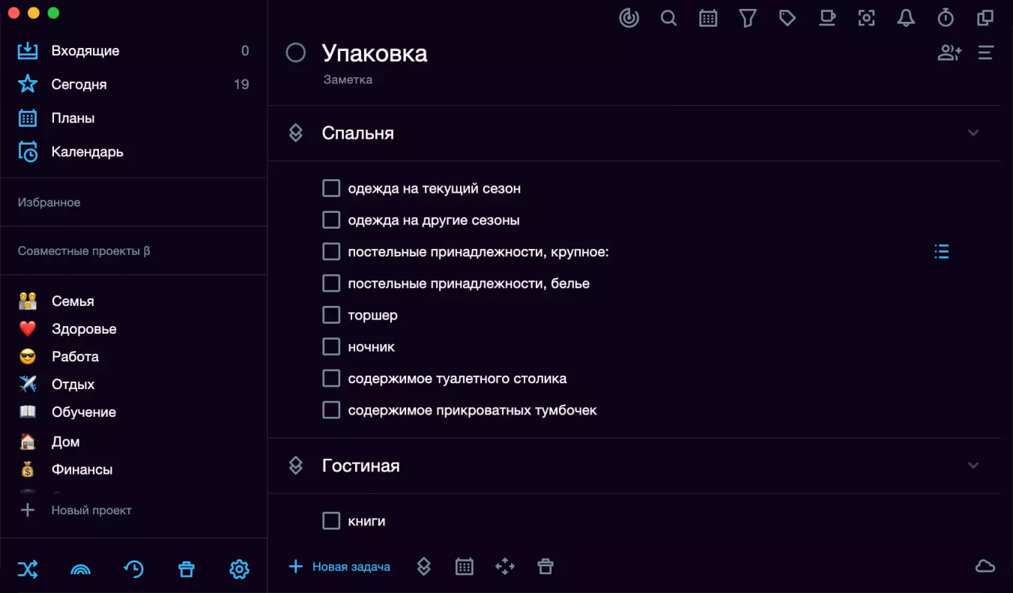Click the share with person icon
Screen dimensions: 1013x593
click(949, 52)
